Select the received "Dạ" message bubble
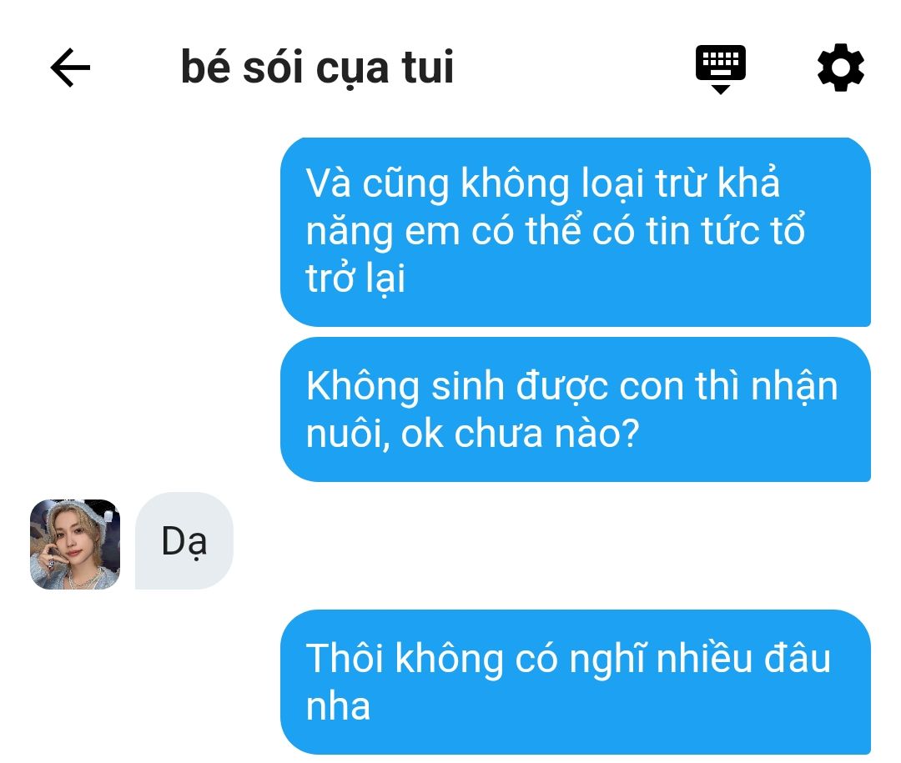Image resolution: width=901 pixels, height=763 pixels. coord(184,540)
